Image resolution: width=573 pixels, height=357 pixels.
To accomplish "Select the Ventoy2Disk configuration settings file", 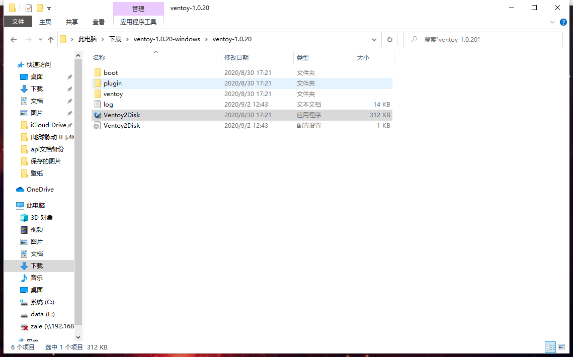I will pyautogui.click(x=242, y=125).
